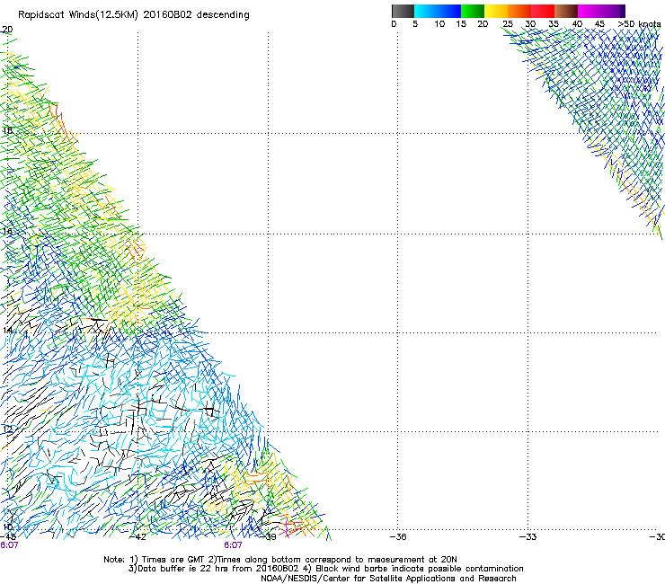This screenshot has height=584, width=665.
Task: Click "NOAA/NESDIS/Center for Satellite Applications and Research" credit
Action: pyautogui.click(x=388, y=579)
